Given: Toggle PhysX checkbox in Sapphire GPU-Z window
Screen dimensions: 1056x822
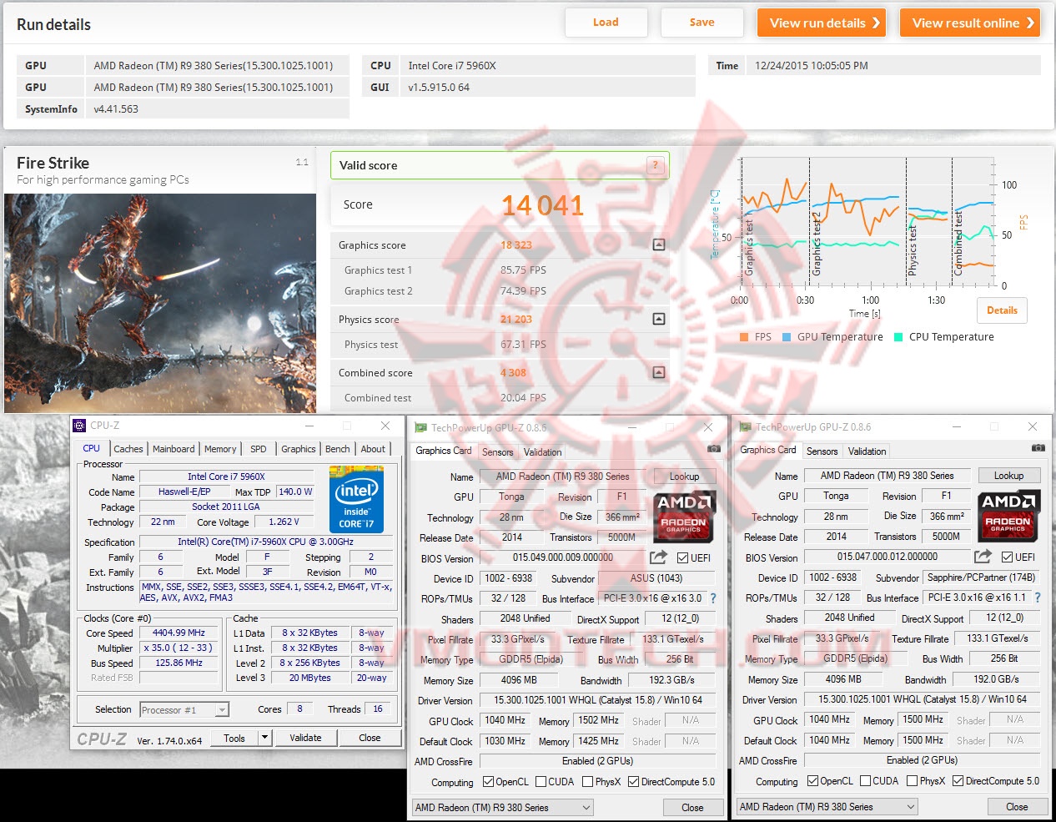Looking at the screenshot, I should click(913, 781).
